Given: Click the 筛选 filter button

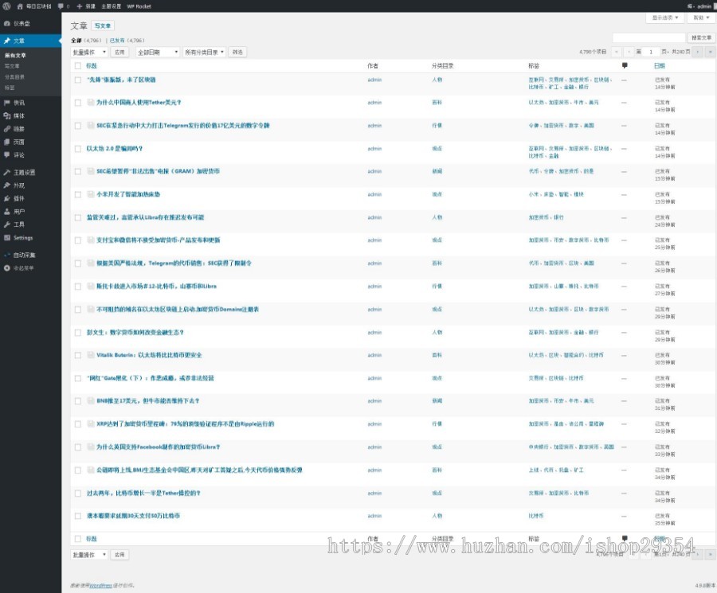Looking at the screenshot, I should click(x=237, y=52).
